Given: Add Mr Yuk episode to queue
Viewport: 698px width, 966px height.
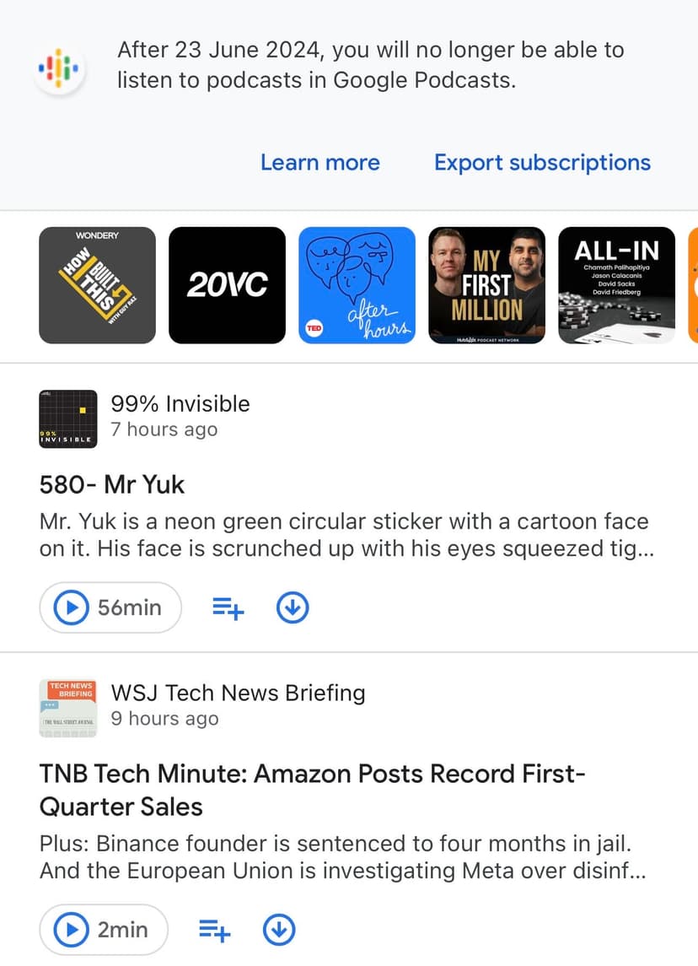Looking at the screenshot, I should (228, 607).
